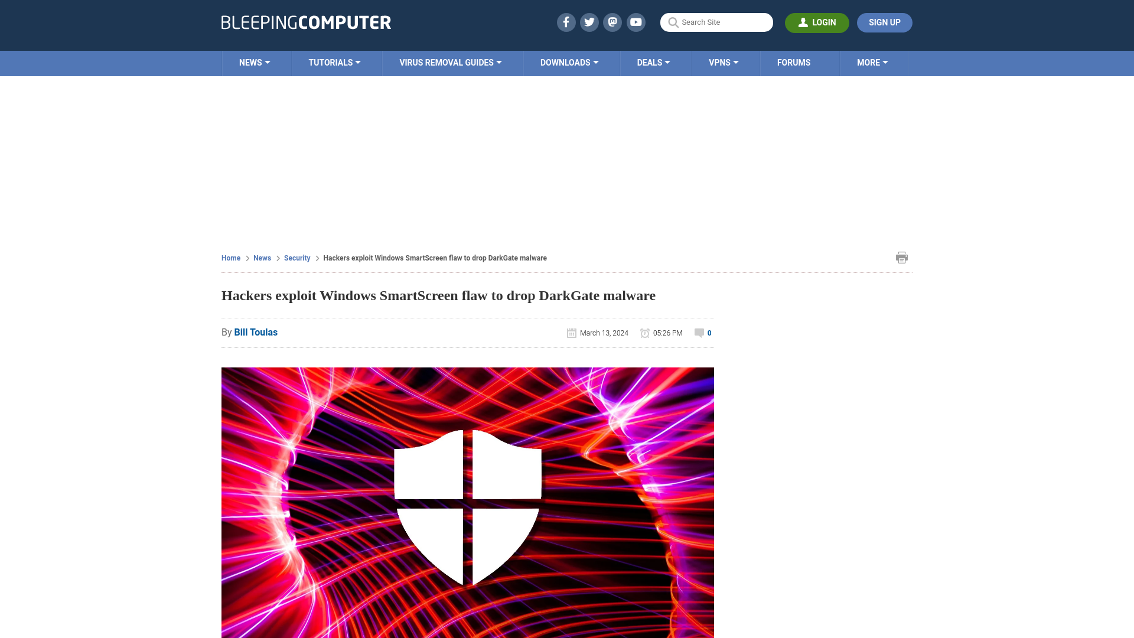Viewport: 1134px width, 638px height.
Task: Open the Facebook social media icon
Action: click(x=565, y=22)
